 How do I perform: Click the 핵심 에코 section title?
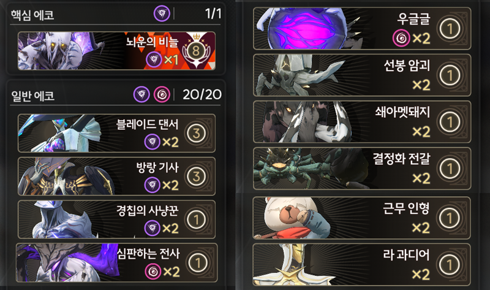32,15
